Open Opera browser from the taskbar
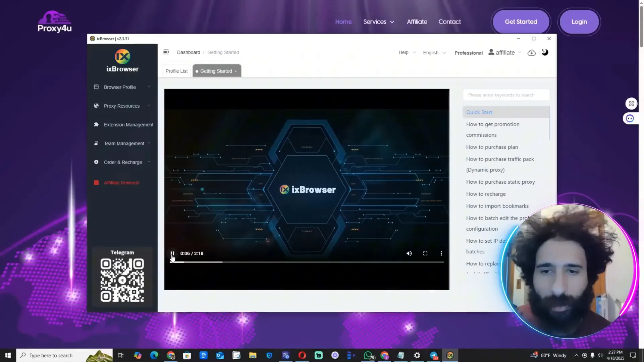This screenshot has width=644, height=362. click(302, 355)
